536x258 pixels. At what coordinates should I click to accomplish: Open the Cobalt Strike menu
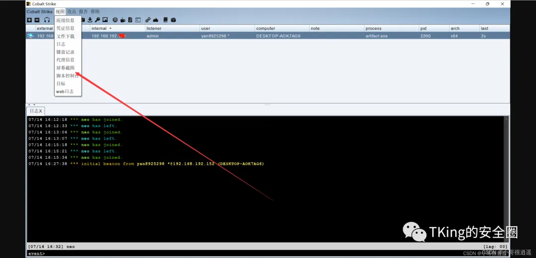[x=40, y=11]
